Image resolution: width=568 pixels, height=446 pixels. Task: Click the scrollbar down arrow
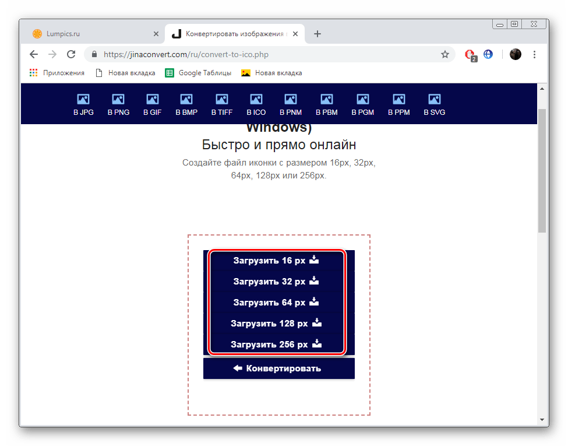tap(542, 420)
